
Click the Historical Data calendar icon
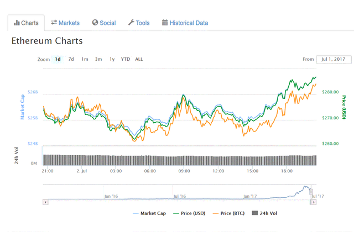[165, 23]
